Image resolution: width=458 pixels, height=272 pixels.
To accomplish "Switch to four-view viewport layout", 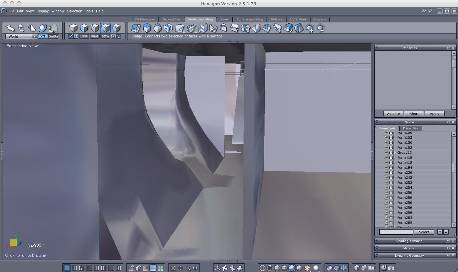I will coord(74,268).
